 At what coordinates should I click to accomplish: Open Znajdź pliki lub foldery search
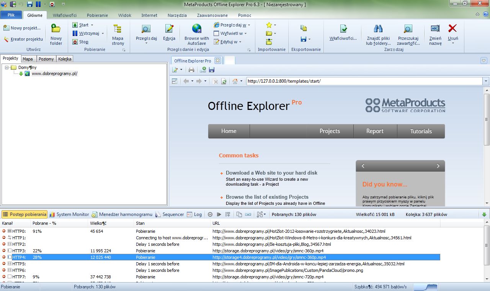[378, 35]
